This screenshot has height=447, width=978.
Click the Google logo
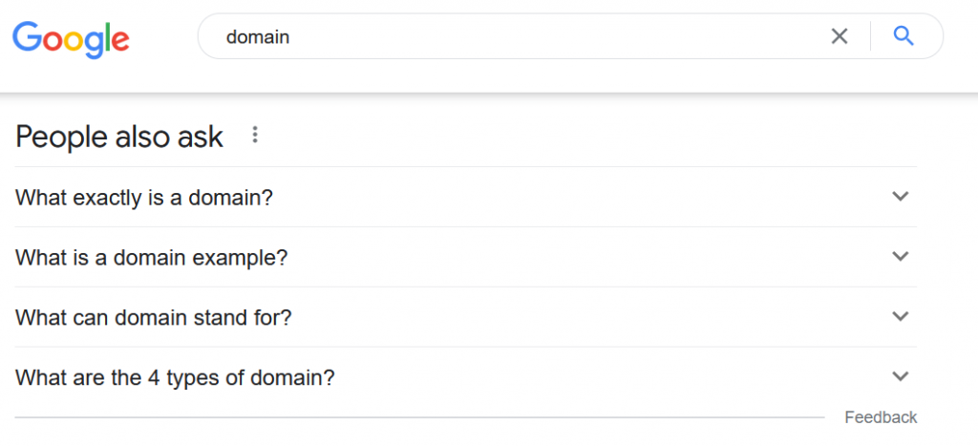click(71, 38)
